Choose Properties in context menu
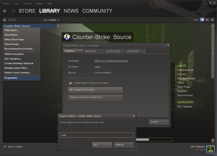The image size is (217, 156). point(22,78)
